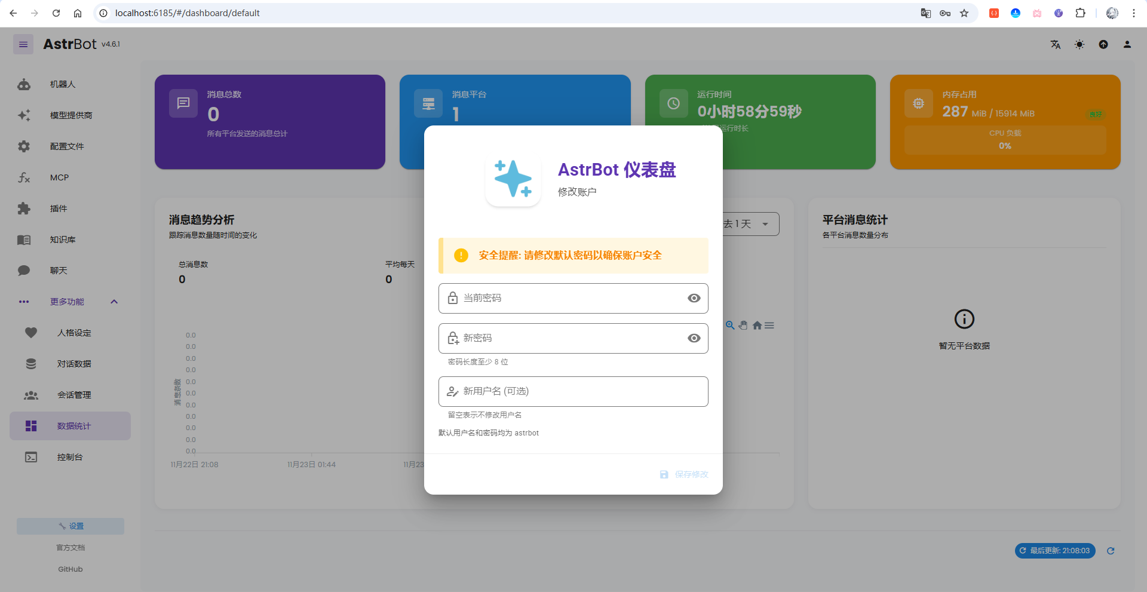Focus the 新密码 input field
1147x592 pixels.
573,338
